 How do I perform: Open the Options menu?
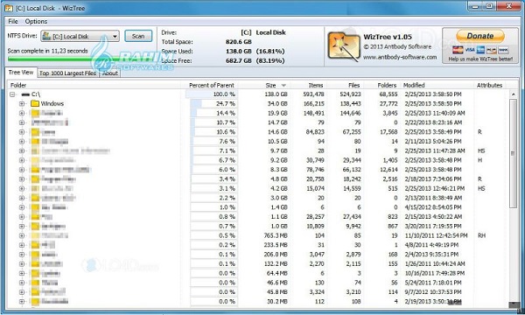pos(36,21)
